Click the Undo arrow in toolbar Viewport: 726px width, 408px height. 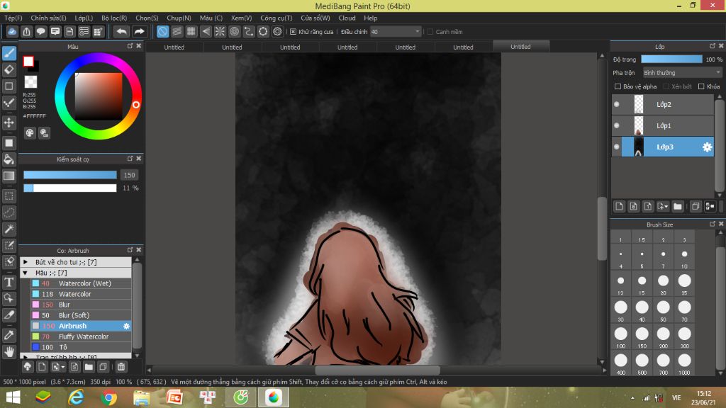click(121, 32)
